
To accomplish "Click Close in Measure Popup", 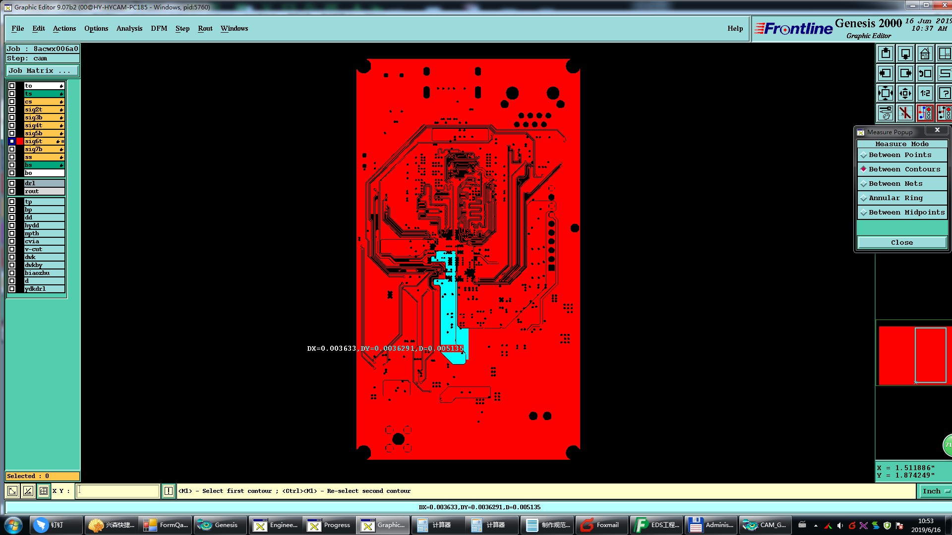I will coord(901,242).
